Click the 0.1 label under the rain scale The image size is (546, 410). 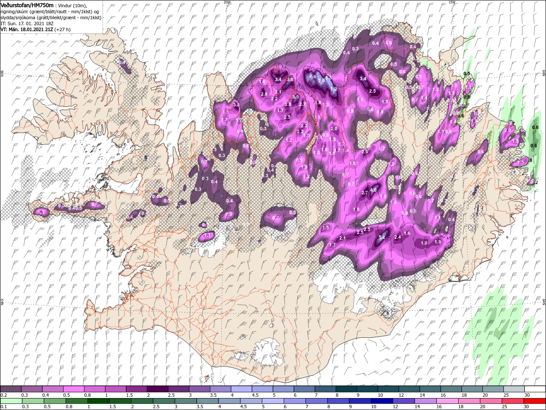click(x=4, y=407)
